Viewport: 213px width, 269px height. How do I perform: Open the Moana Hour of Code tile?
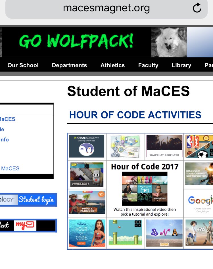[87, 233]
